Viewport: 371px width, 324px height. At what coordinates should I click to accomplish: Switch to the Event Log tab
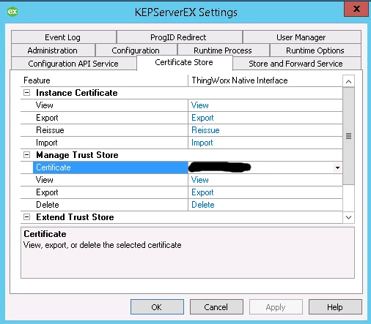[x=64, y=37]
